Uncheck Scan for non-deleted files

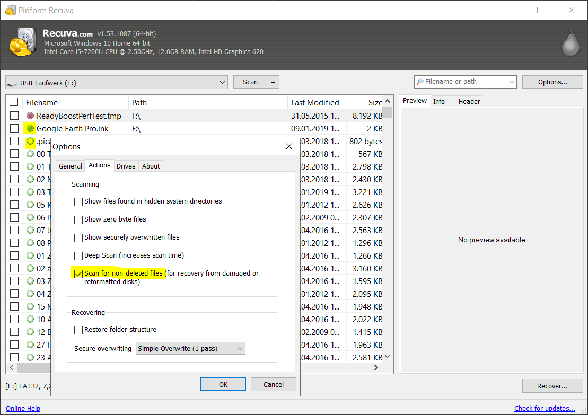[x=78, y=273]
